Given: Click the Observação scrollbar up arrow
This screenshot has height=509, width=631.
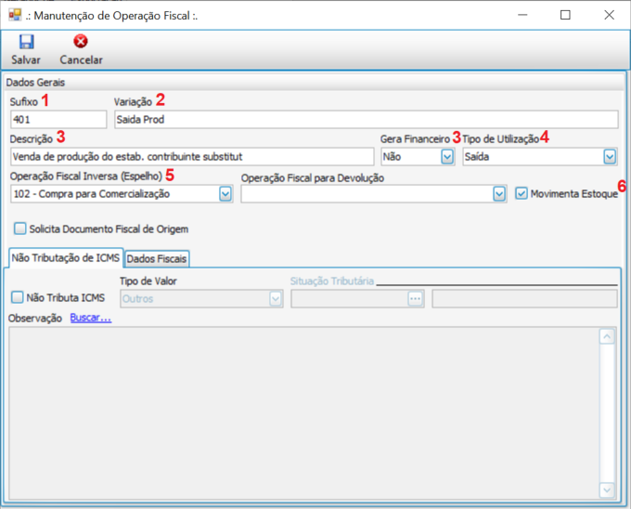Looking at the screenshot, I should pos(607,336).
